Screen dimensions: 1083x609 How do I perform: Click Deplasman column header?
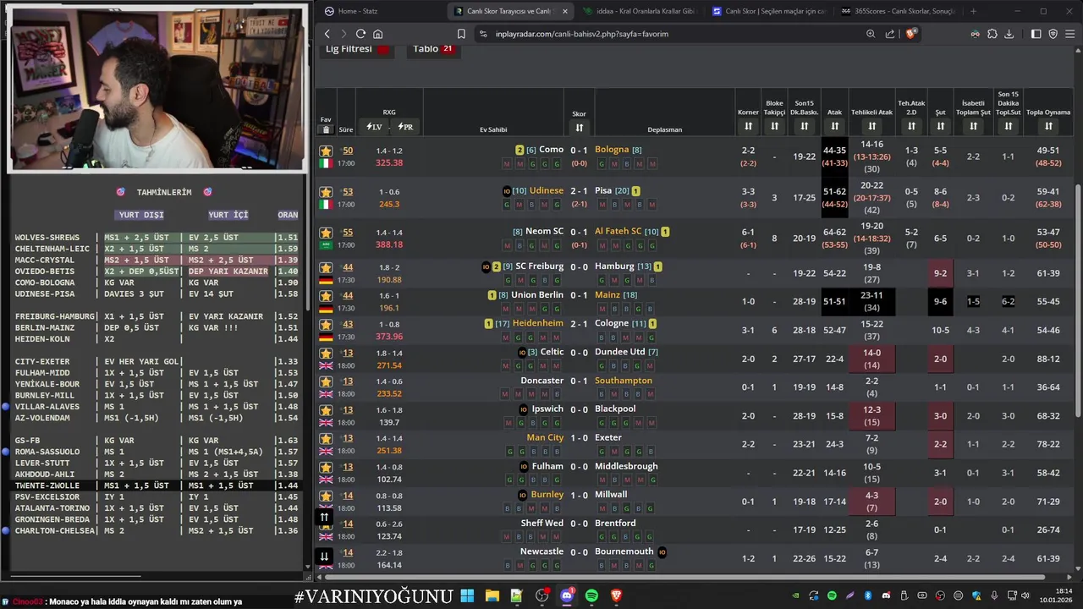664,129
